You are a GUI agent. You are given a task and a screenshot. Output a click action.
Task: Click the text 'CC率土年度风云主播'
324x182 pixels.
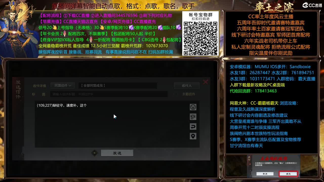click(x=271, y=17)
